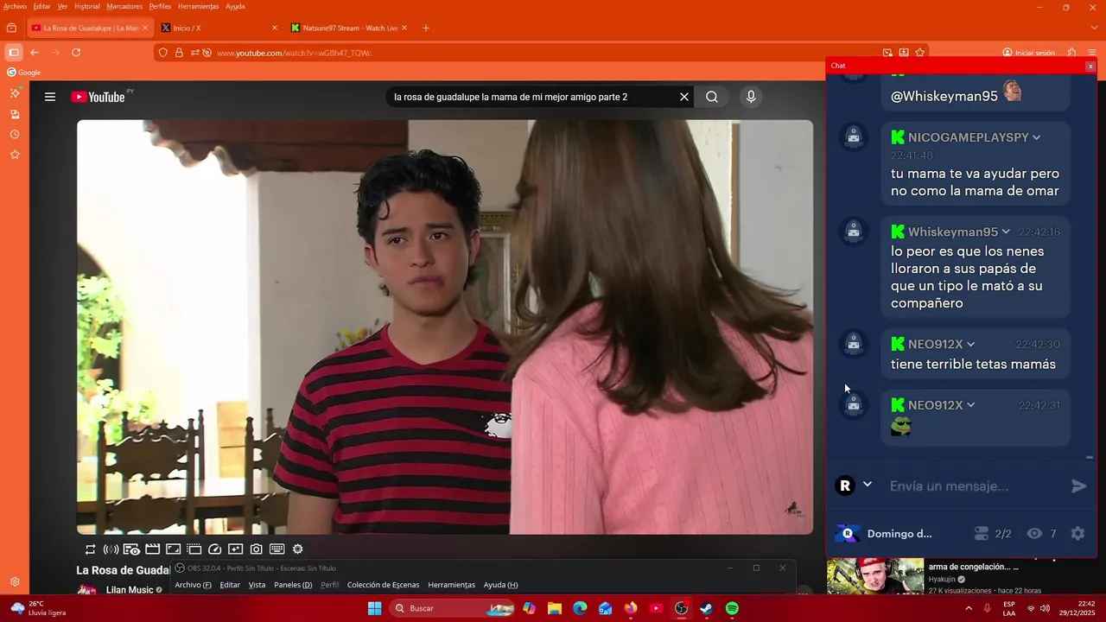Clear the YouTube search box text
This screenshot has width=1106, height=622.
point(684,97)
